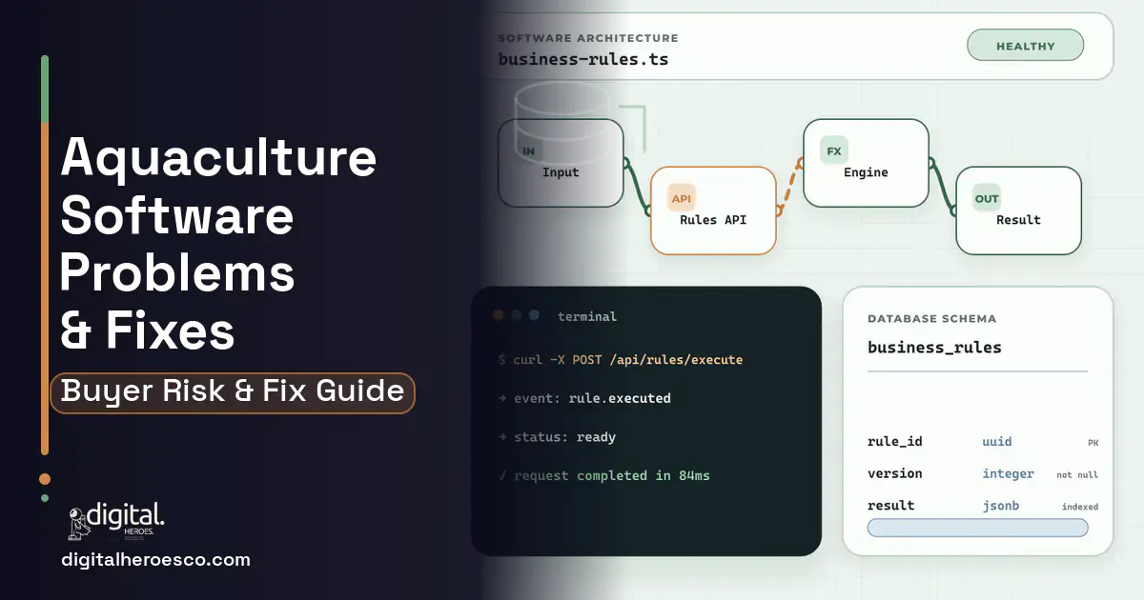Click the result column name
The image size is (1144, 600).
(x=890, y=506)
